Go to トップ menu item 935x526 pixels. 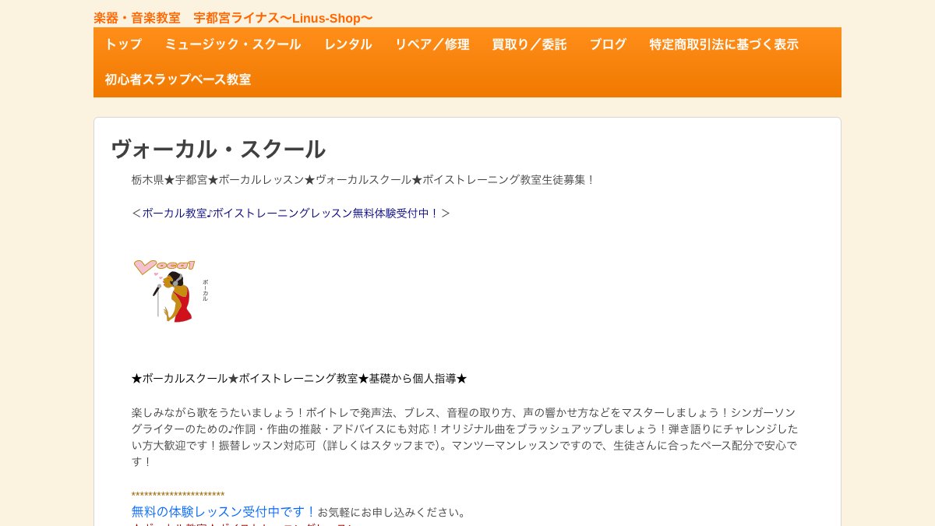123,44
